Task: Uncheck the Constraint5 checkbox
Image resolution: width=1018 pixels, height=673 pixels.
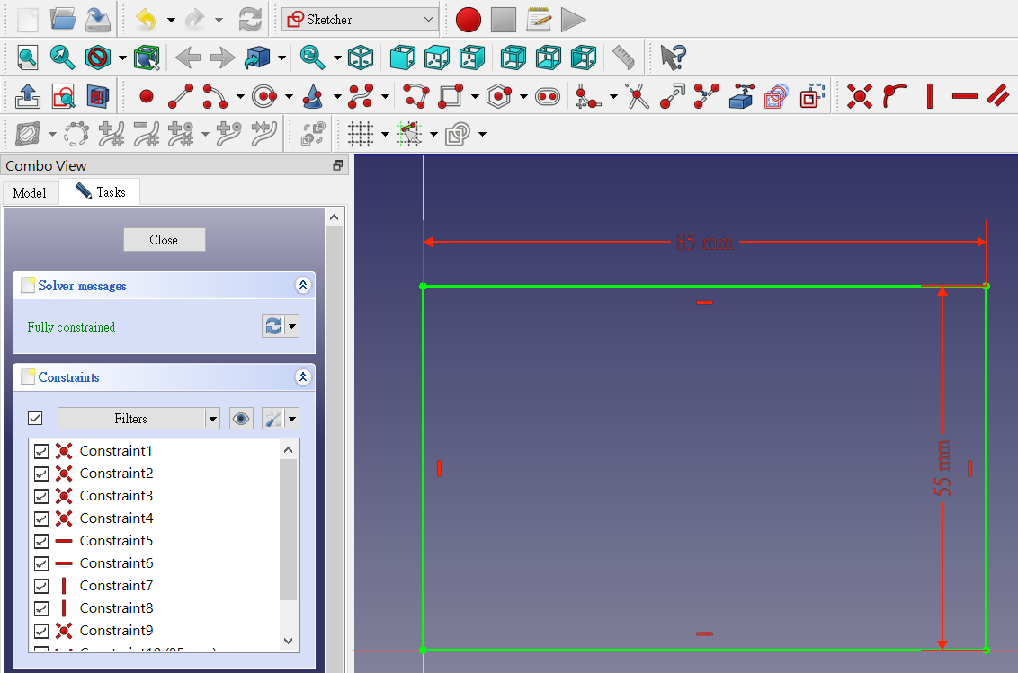Action: coord(40,541)
